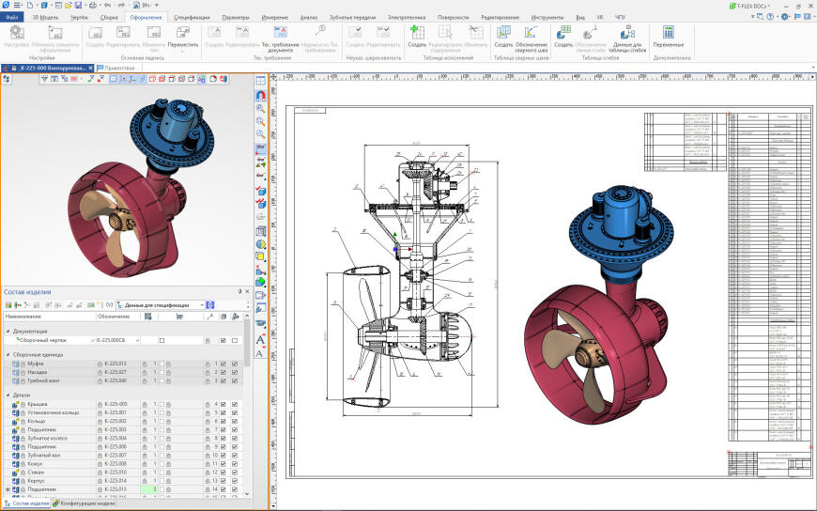The image size is (817, 511).
Task: Click the Переменные calculator icon in ribbon
Action: [x=668, y=33]
